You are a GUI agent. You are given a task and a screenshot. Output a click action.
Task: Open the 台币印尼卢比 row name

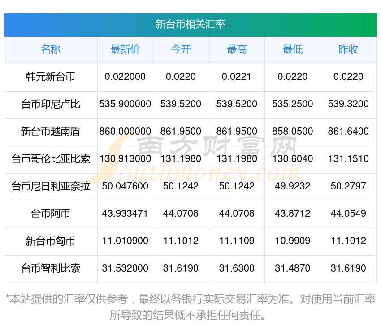(51, 104)
